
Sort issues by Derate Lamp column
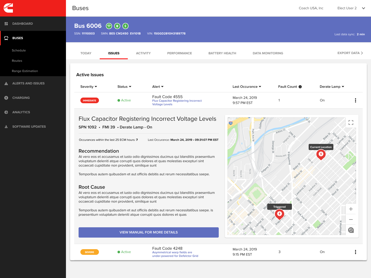332,87
